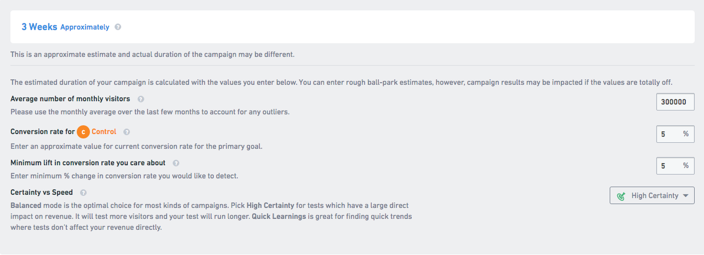Click the orange Control label text
Screen dimensions: 704x255
(x=104, y=132)
